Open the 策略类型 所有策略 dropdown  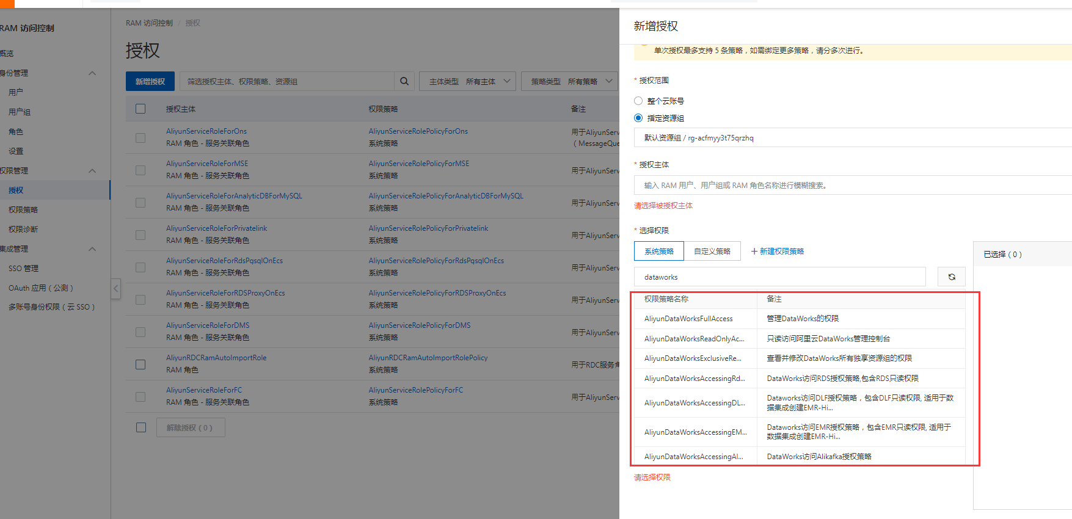point(569,81)
